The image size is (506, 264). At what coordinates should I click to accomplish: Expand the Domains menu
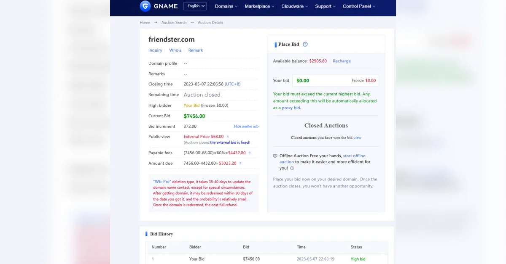click(x=226, y=6)
